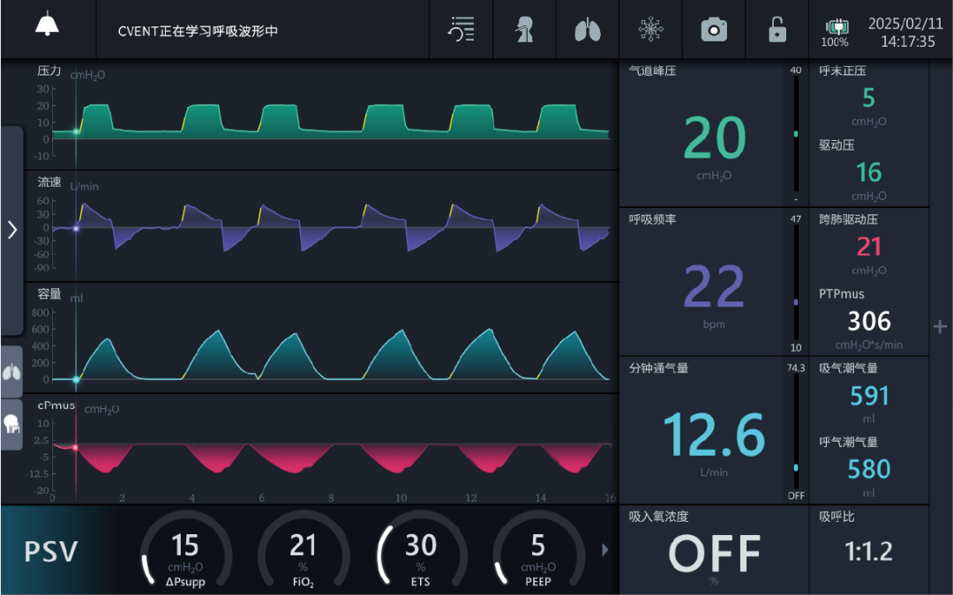The height and width of the screenshot is (595, 953).
Task: Expand the left side panel chevron
Action: coord(12,229)
